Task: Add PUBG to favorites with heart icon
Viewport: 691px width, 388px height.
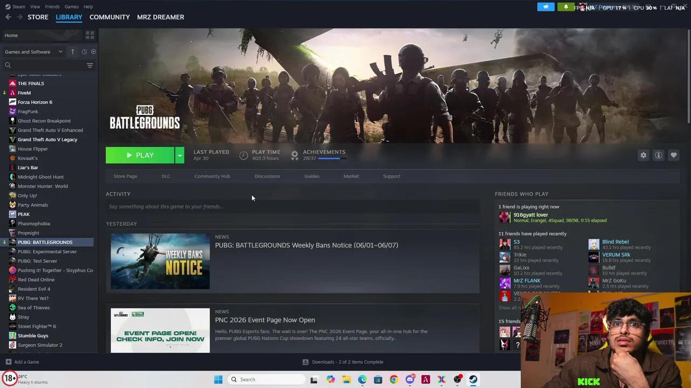Action: click(674, 155)
